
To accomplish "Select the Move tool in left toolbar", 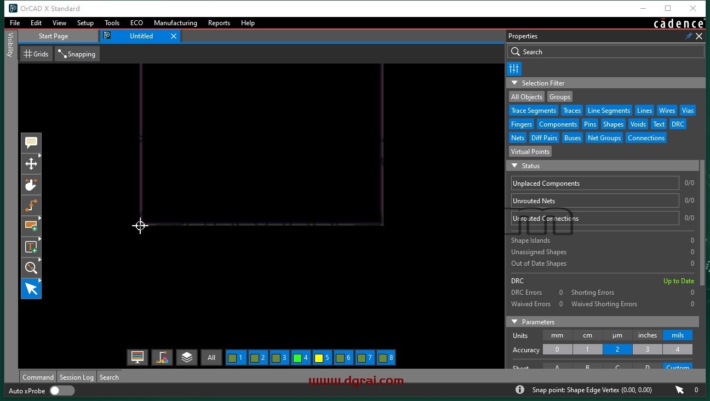I will click(31, 164).
